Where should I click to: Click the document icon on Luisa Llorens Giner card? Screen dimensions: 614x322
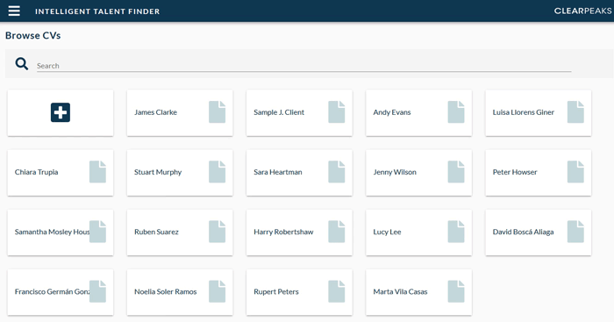[575, 112]
